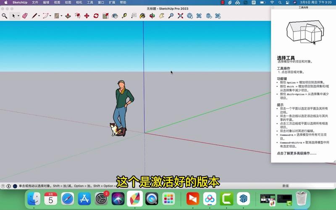Open the Rectangle shapes dropdown arrow
The width and height of the screenshot is (336, 210).
61,16
